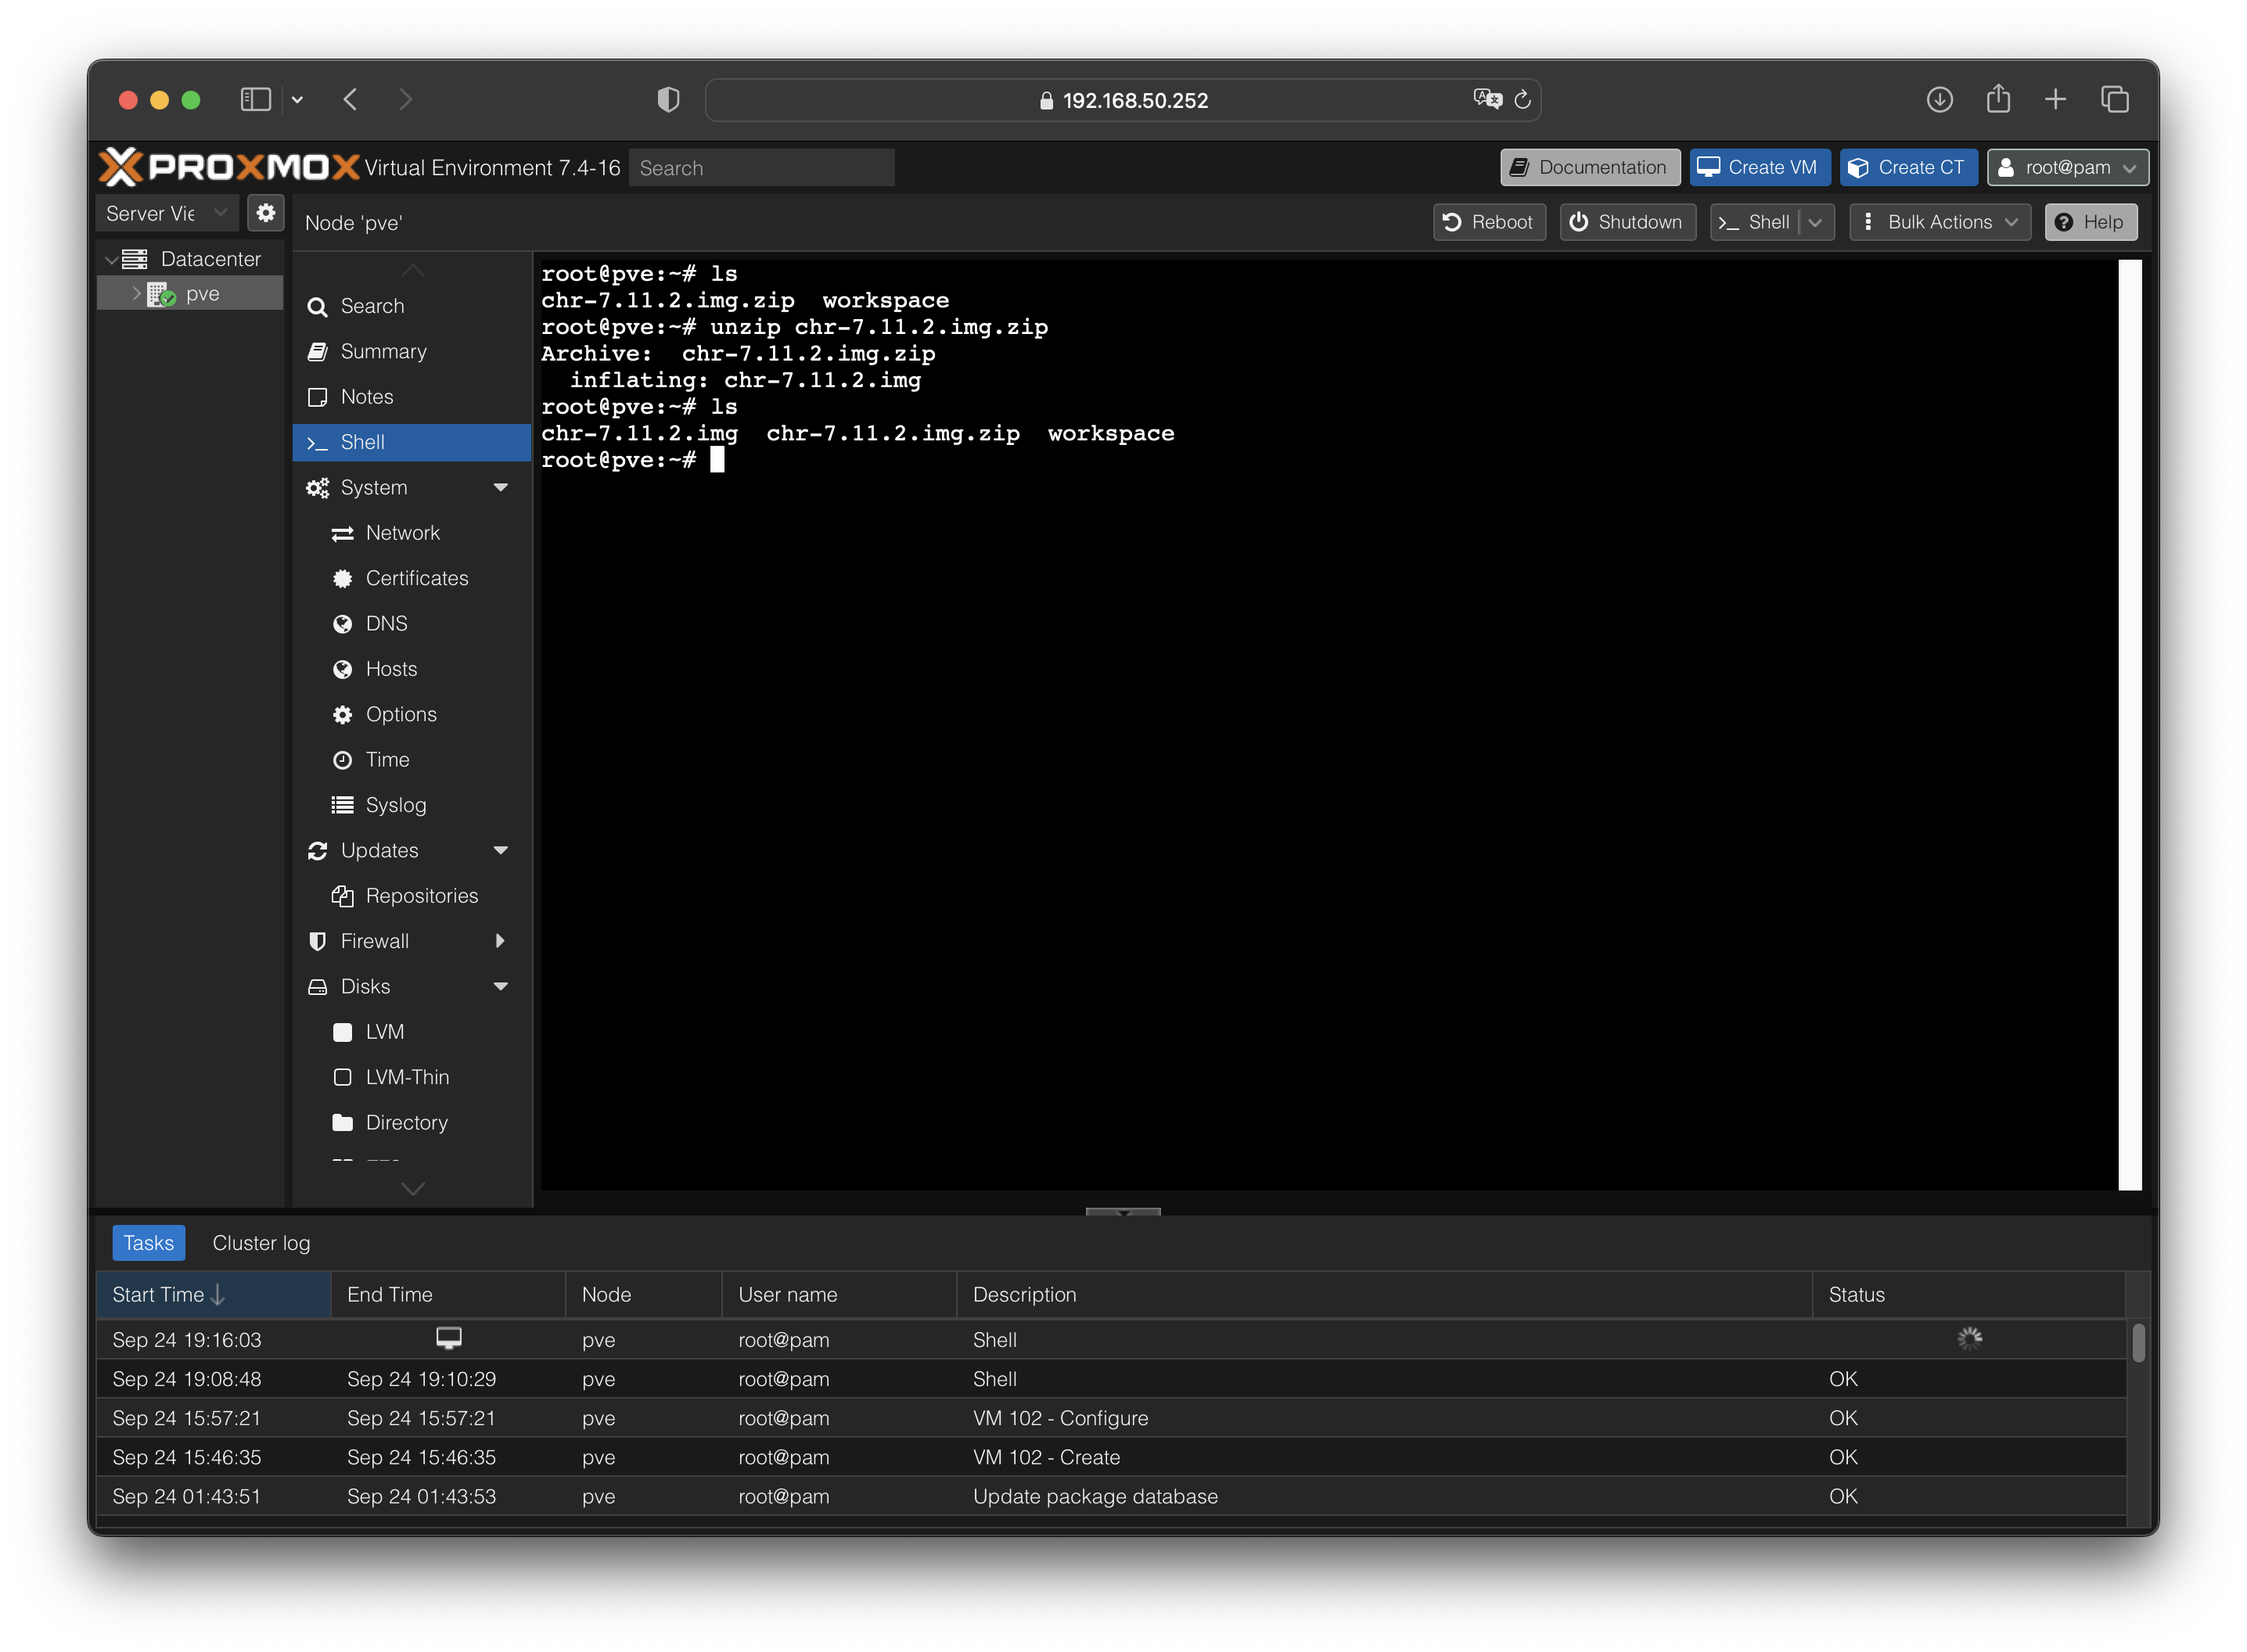The width and height of the screenshot is (2247, 1652).
Task: Collapse the System menu section
Action: click(501, 487)
